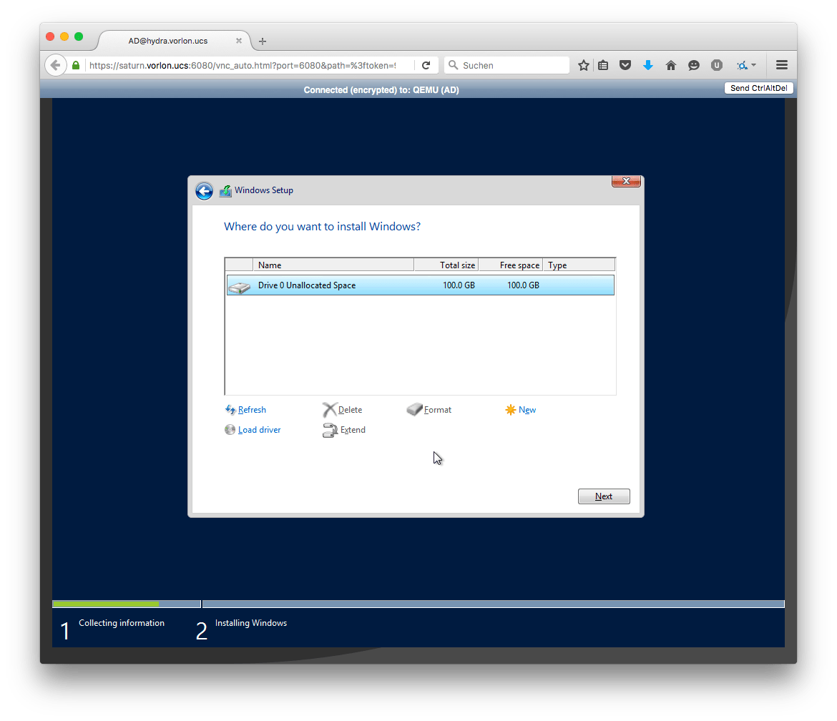Click the bookmarks list icon
This screenshot has height=721, width=837.
coord(603,65)
